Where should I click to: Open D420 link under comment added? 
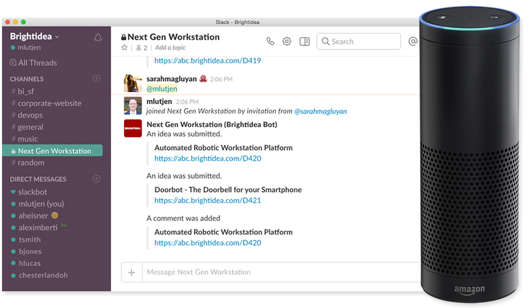pos(208,243)
